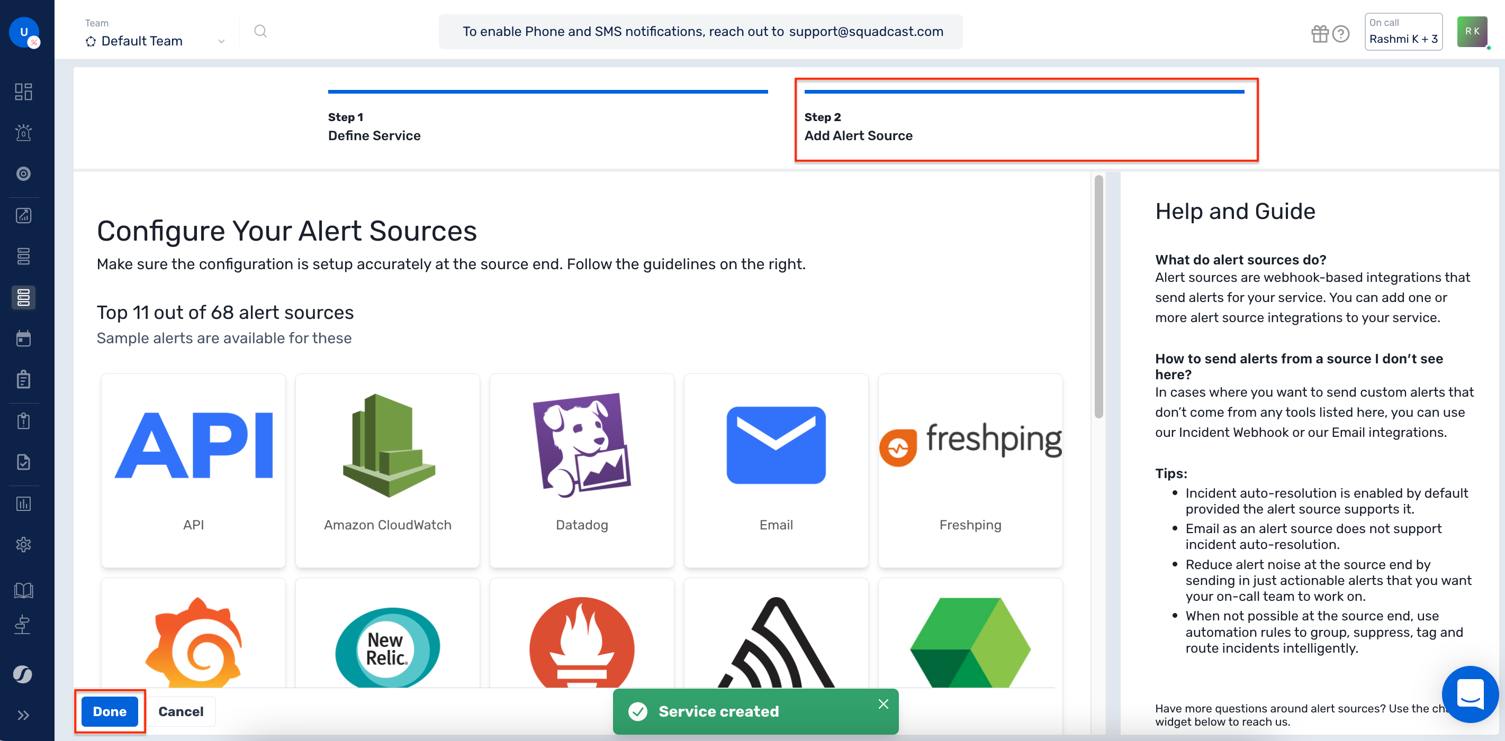The height and width of the screenshot is (741, 1505).
Task: Open the calendar schedules icon in the sidebar
Action: pos(23,339)
